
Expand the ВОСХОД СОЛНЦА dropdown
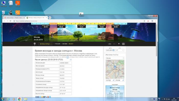[x=46, y=44]
